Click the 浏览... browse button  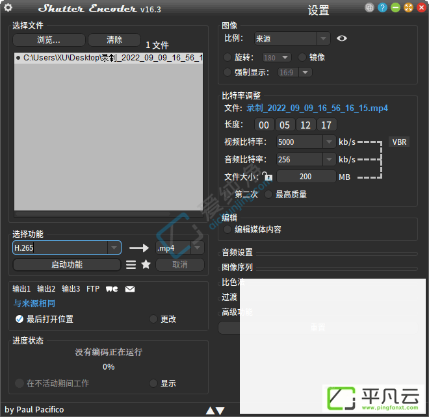(49, 40)
